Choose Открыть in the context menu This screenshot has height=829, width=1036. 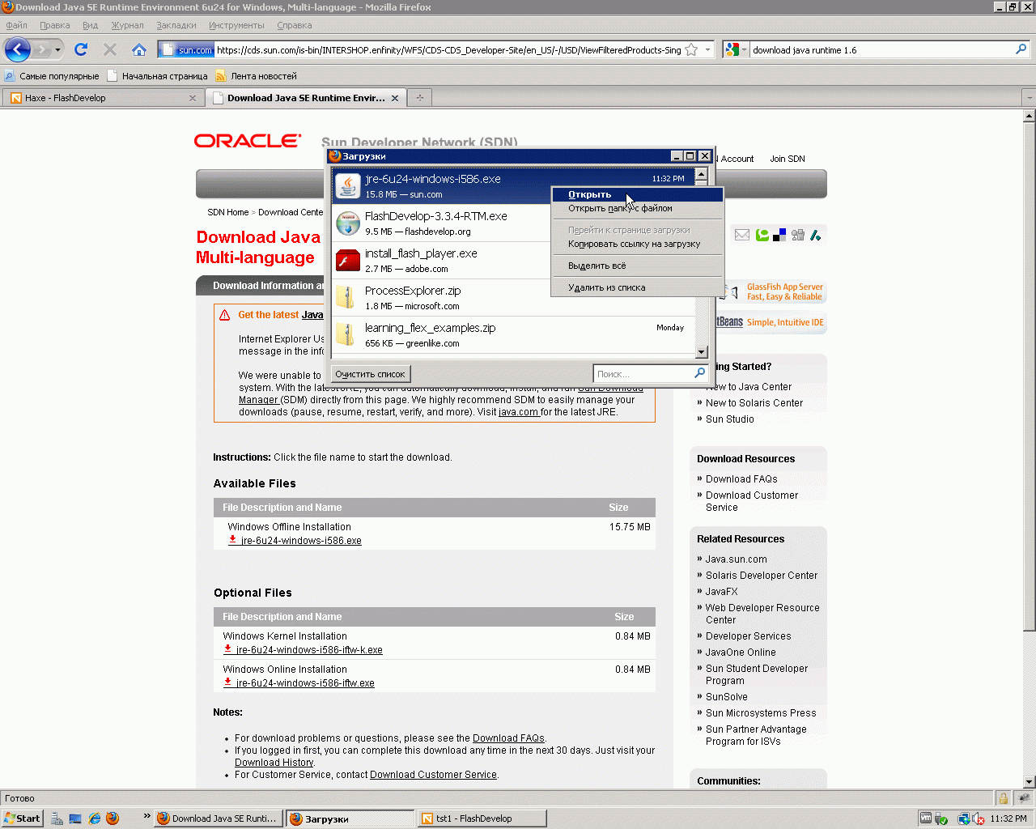637,194
